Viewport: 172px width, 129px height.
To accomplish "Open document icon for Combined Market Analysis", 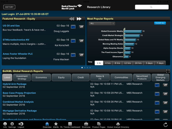I will point(157,103).
